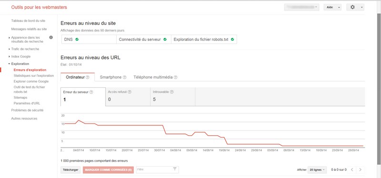Open the settings gear menu
The width and height of the screenshot is (381, 178).
pos(352,7)
